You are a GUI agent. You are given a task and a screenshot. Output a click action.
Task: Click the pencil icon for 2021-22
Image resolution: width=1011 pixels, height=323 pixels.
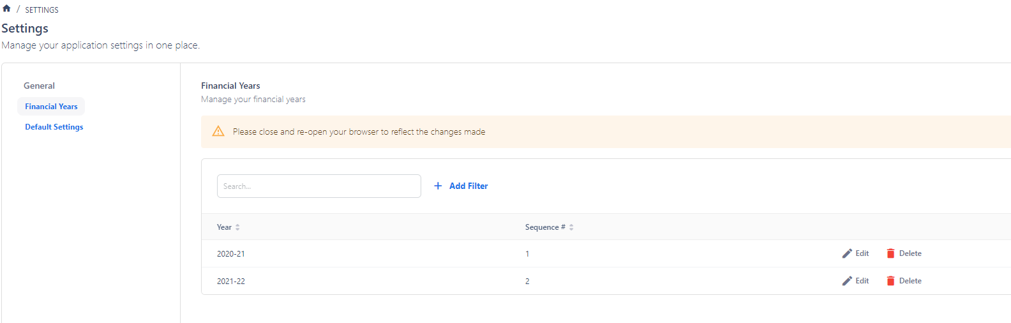pyautogui.click(x=847, y=281)
